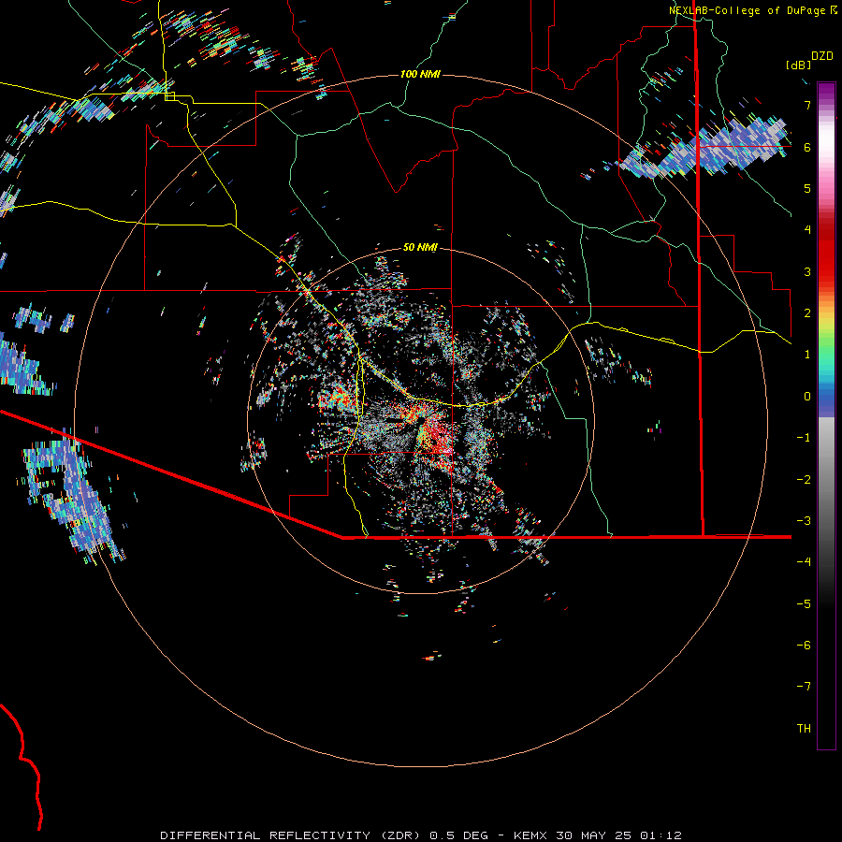This screenshot has width=842, height=842.
Task: Select the 7 value on color scale
Action: pyautogui.click(x=807, y=105)
